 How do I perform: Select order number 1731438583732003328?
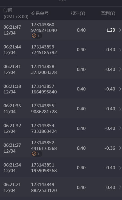(44, 69)
